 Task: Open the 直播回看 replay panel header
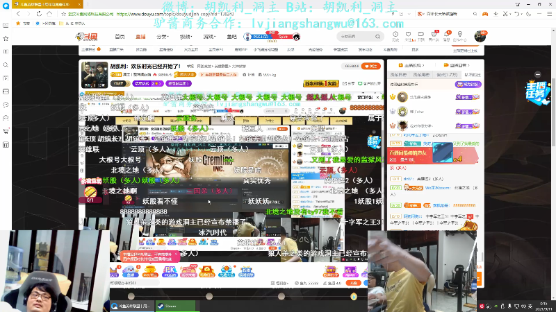(x=457, y=65)
